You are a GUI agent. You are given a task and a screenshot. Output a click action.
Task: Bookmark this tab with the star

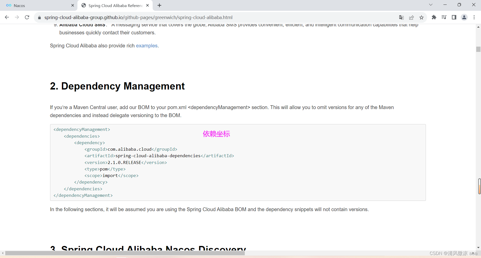[421, 17]
